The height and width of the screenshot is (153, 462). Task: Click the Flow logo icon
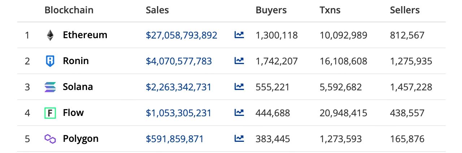[x=50, y=113]
